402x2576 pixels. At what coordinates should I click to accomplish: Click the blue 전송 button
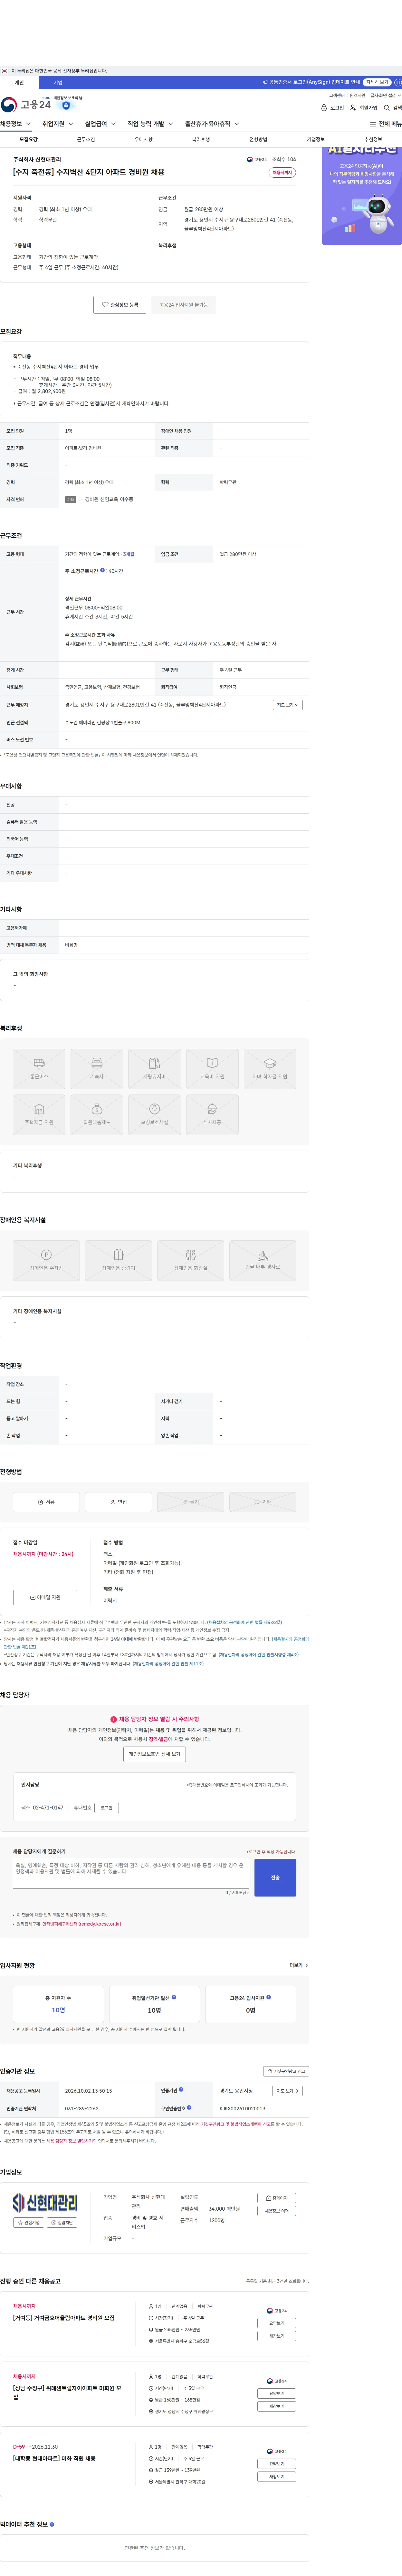275,1877
